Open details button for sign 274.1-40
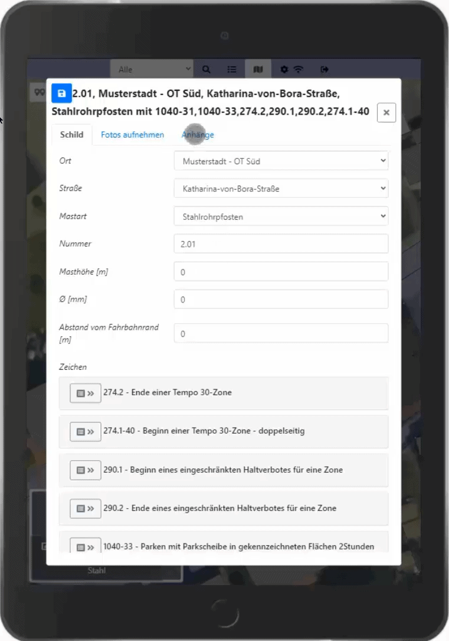 pos(86,432)
